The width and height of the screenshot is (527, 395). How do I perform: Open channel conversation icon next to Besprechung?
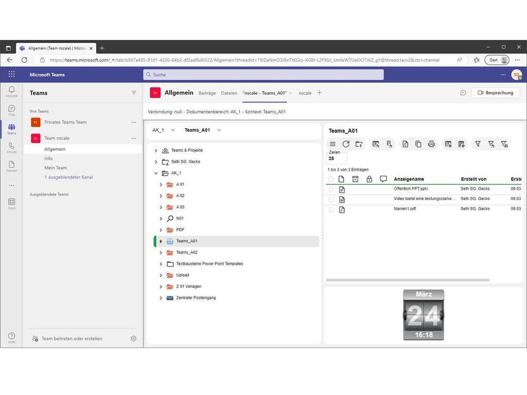[x=463, y=93]
